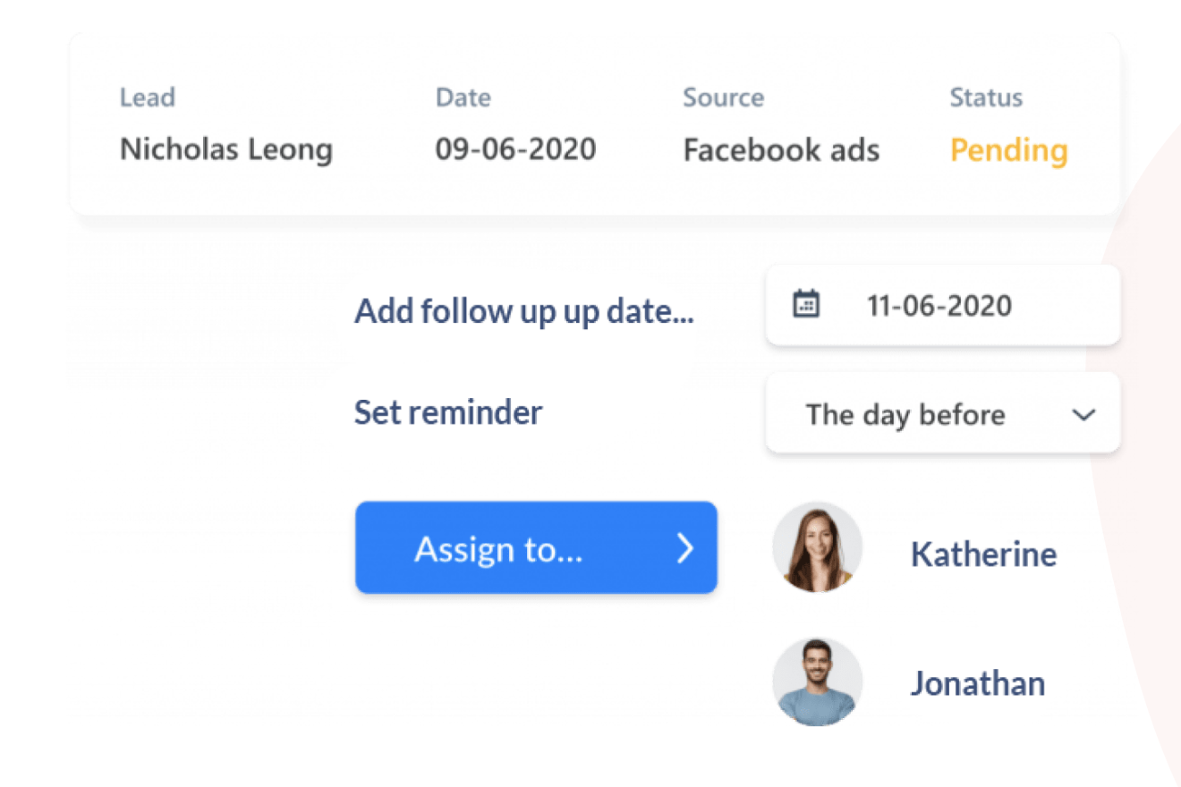The height and width of the screenshot is (787, 1181).
Task: Click the Set reminder label
Action: (448, 412)
